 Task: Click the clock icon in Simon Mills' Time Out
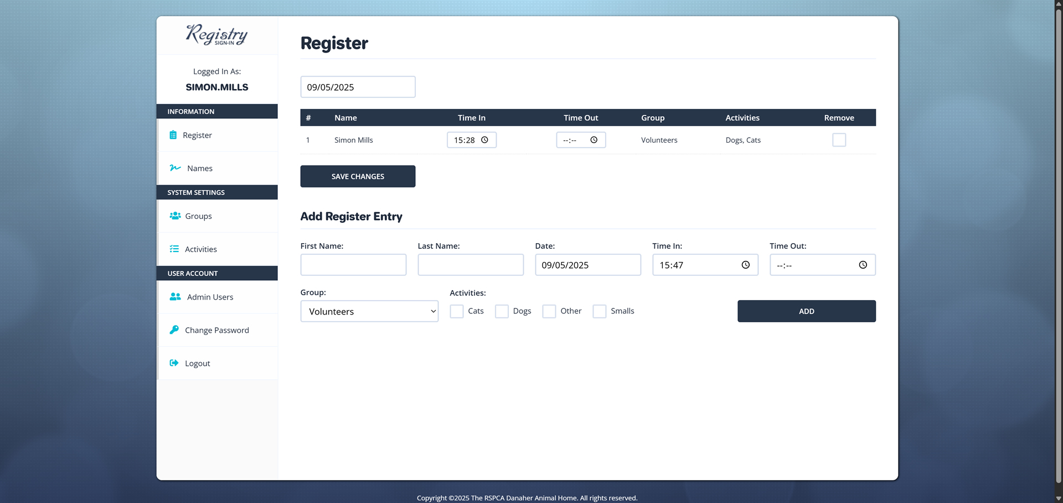pyautogui.click(x=594, y=140)
